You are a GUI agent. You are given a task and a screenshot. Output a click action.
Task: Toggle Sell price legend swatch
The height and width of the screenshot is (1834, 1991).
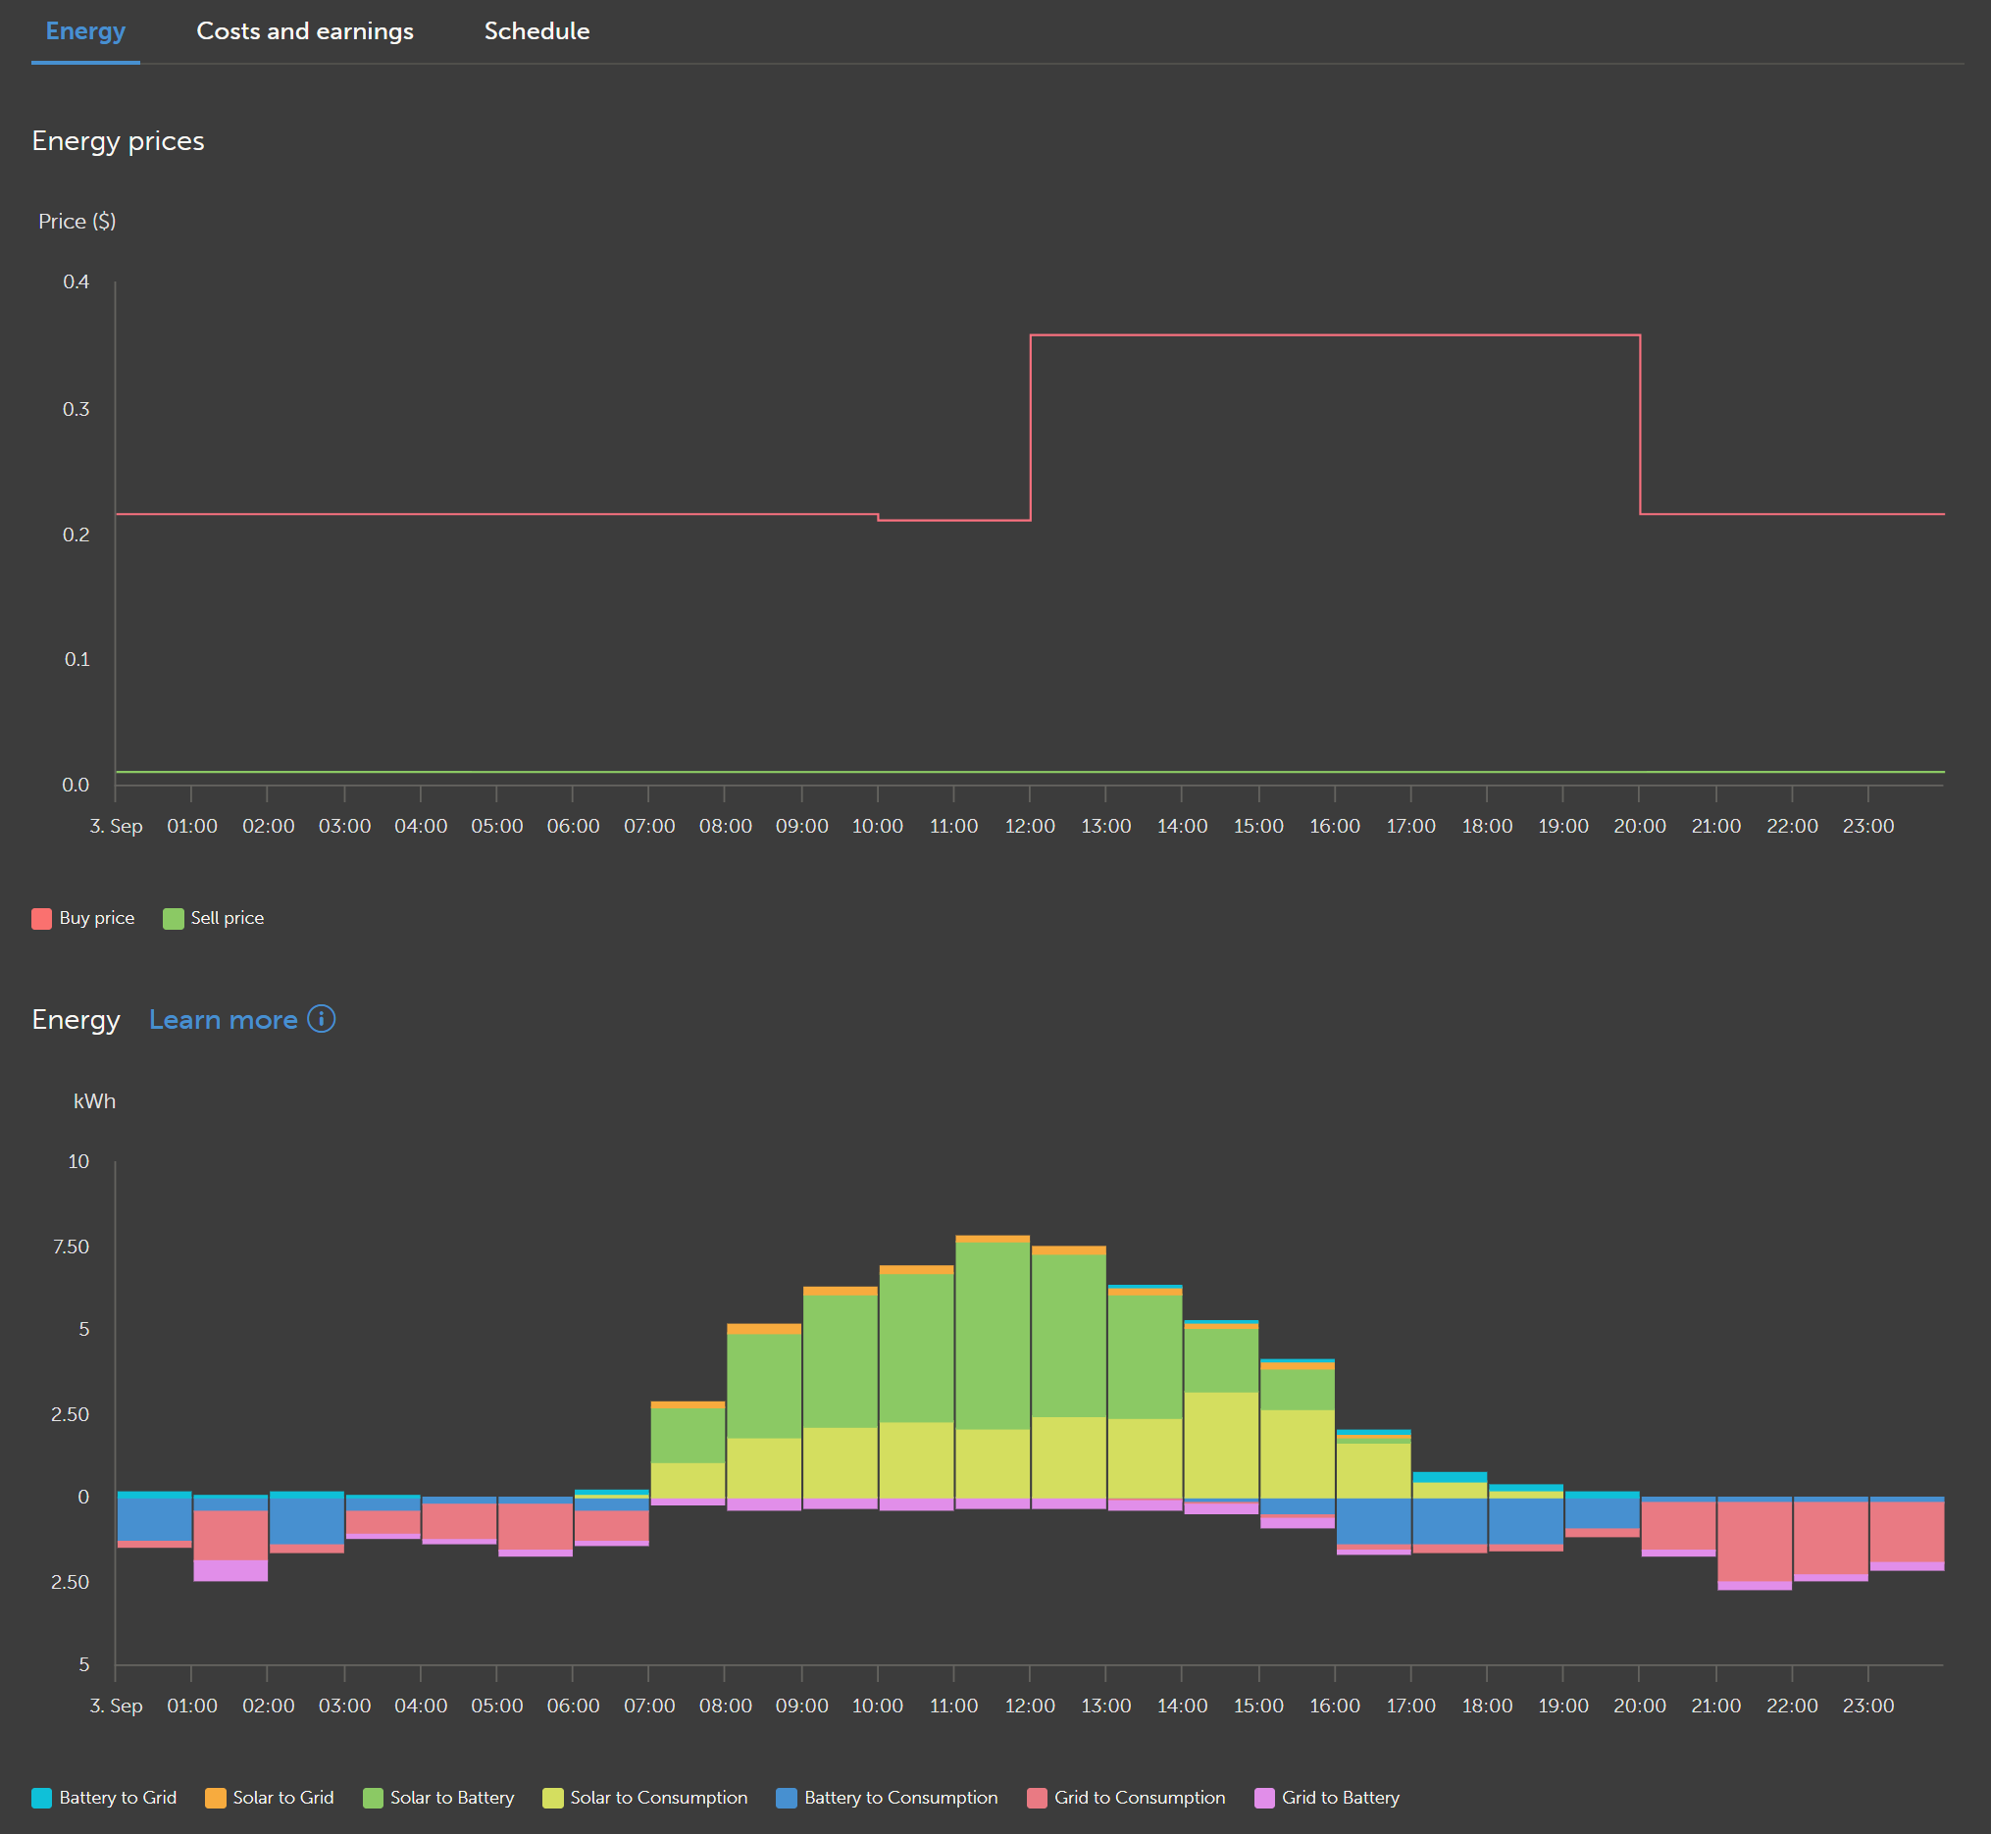(174, 919)
